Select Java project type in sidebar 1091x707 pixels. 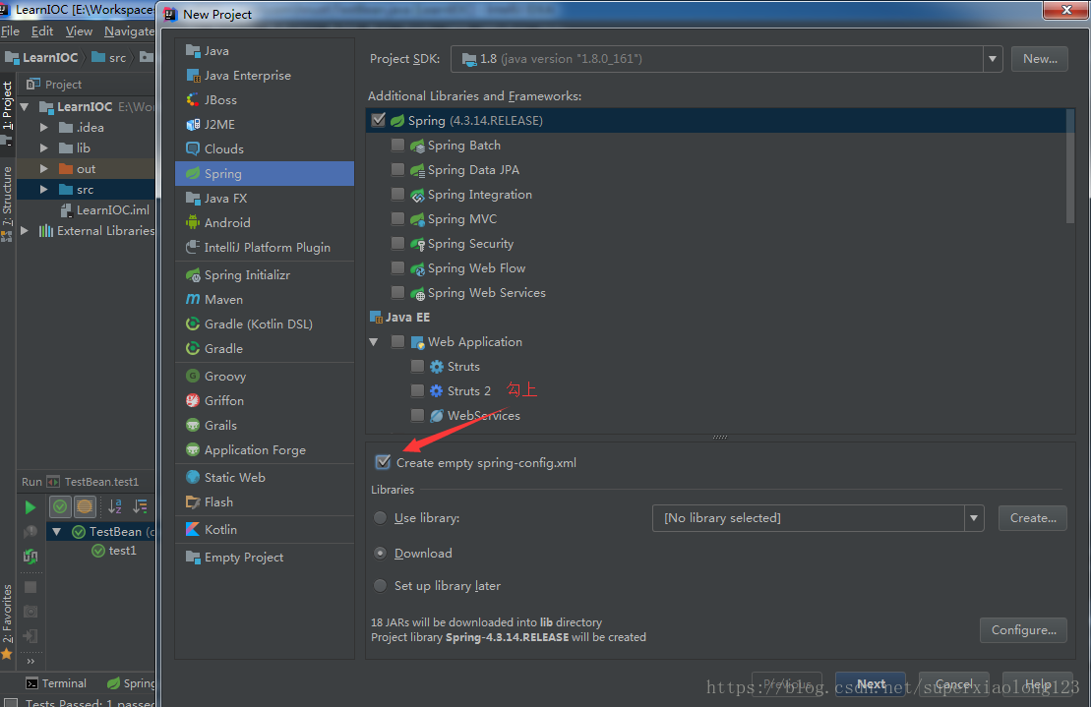(265, 51)
